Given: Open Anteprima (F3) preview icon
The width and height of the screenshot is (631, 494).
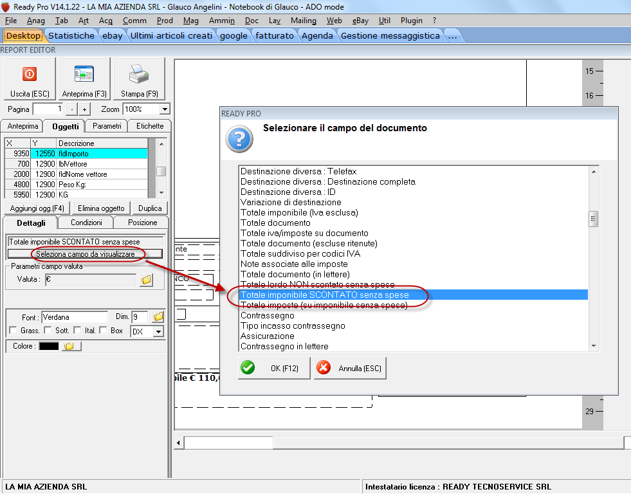Looking at the screenshot, I should 84,75.
